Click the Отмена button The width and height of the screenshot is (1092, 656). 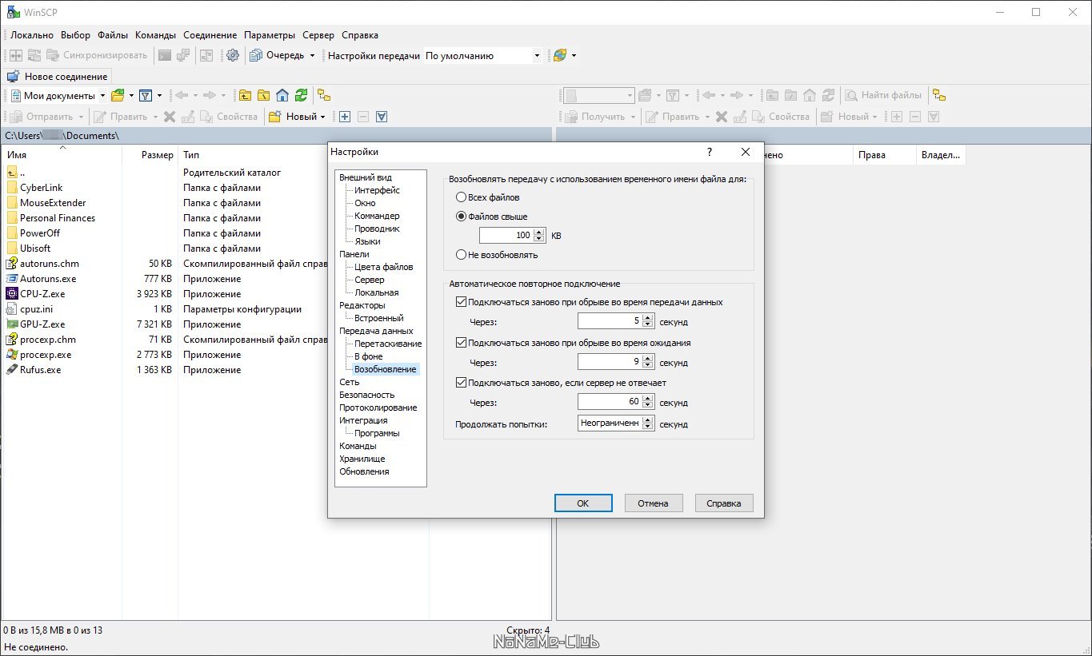(653, 503)
